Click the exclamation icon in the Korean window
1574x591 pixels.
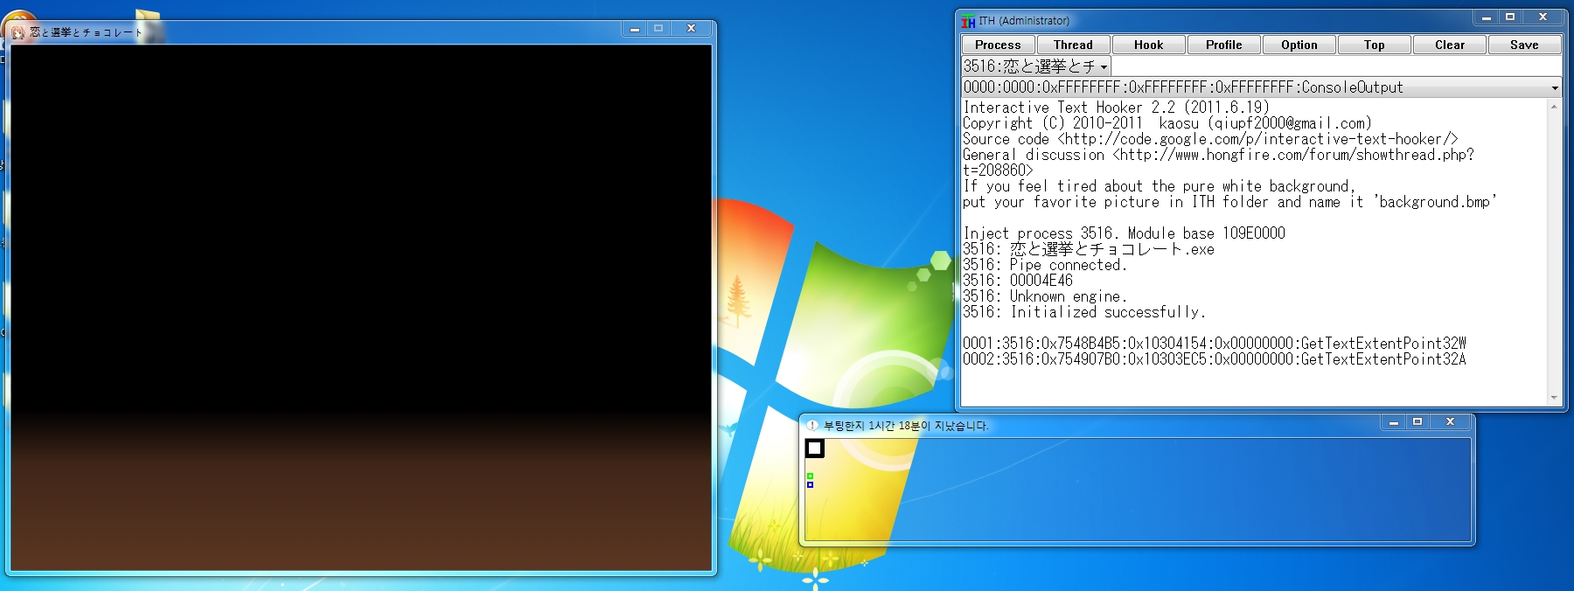811,426
